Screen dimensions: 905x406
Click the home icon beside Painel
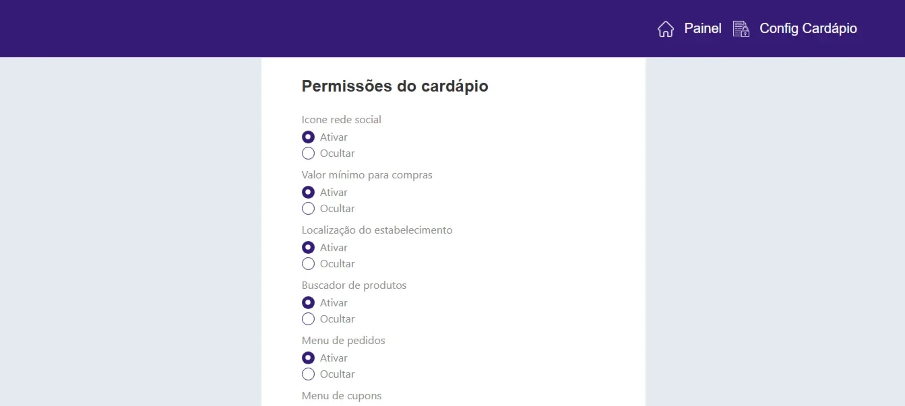665,29
